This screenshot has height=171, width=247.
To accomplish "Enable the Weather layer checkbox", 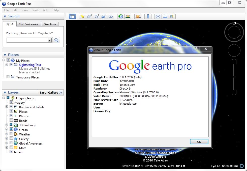I will pos(11,134).
